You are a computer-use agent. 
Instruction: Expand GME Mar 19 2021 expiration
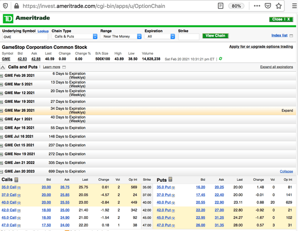pyautogui.click(x=1, y=102)
